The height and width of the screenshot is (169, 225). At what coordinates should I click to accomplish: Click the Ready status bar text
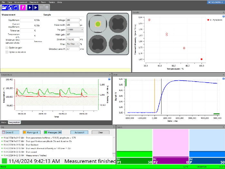tap(4, 167)
